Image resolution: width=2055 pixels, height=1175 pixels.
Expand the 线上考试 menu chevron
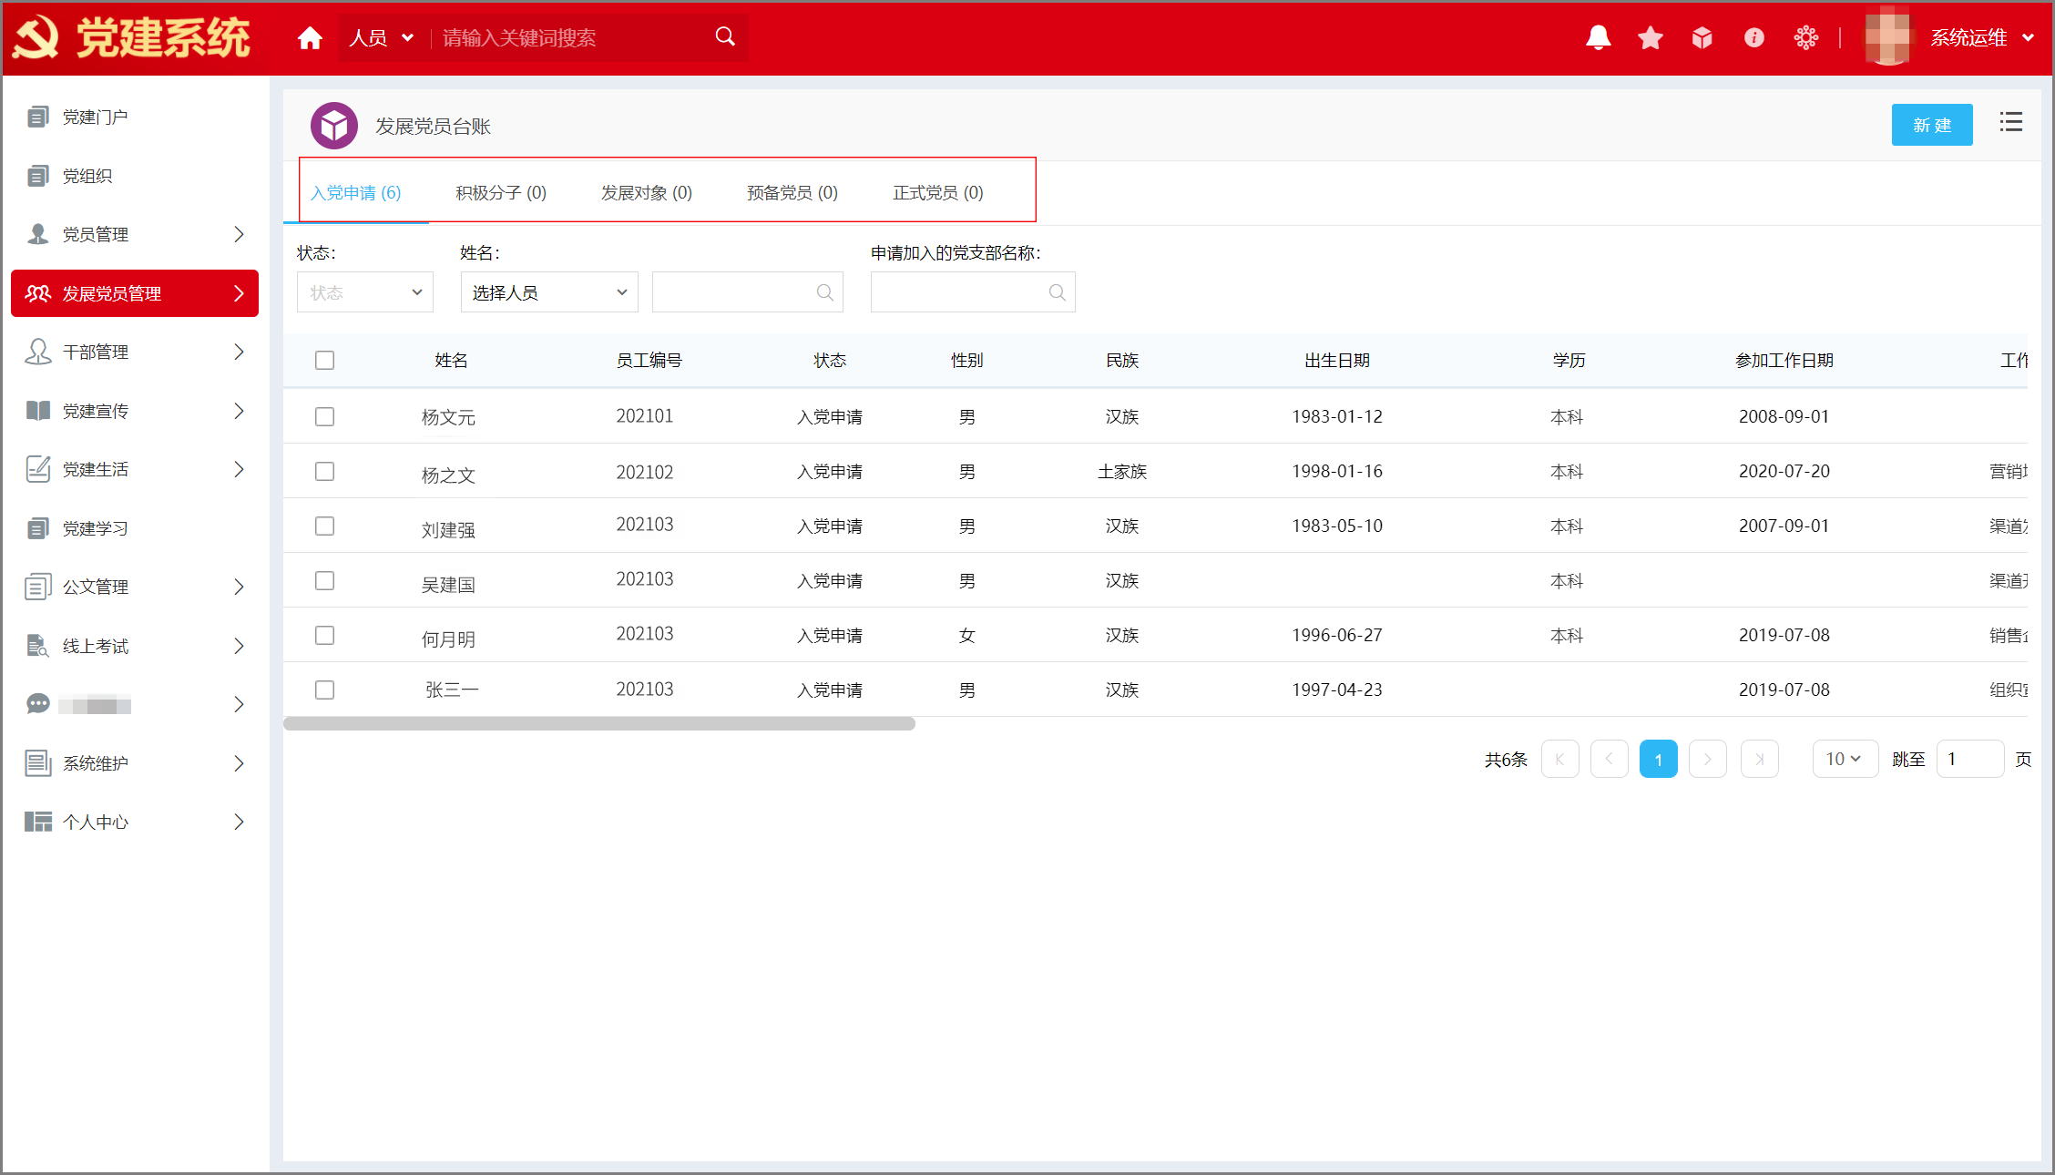point(239,646)
